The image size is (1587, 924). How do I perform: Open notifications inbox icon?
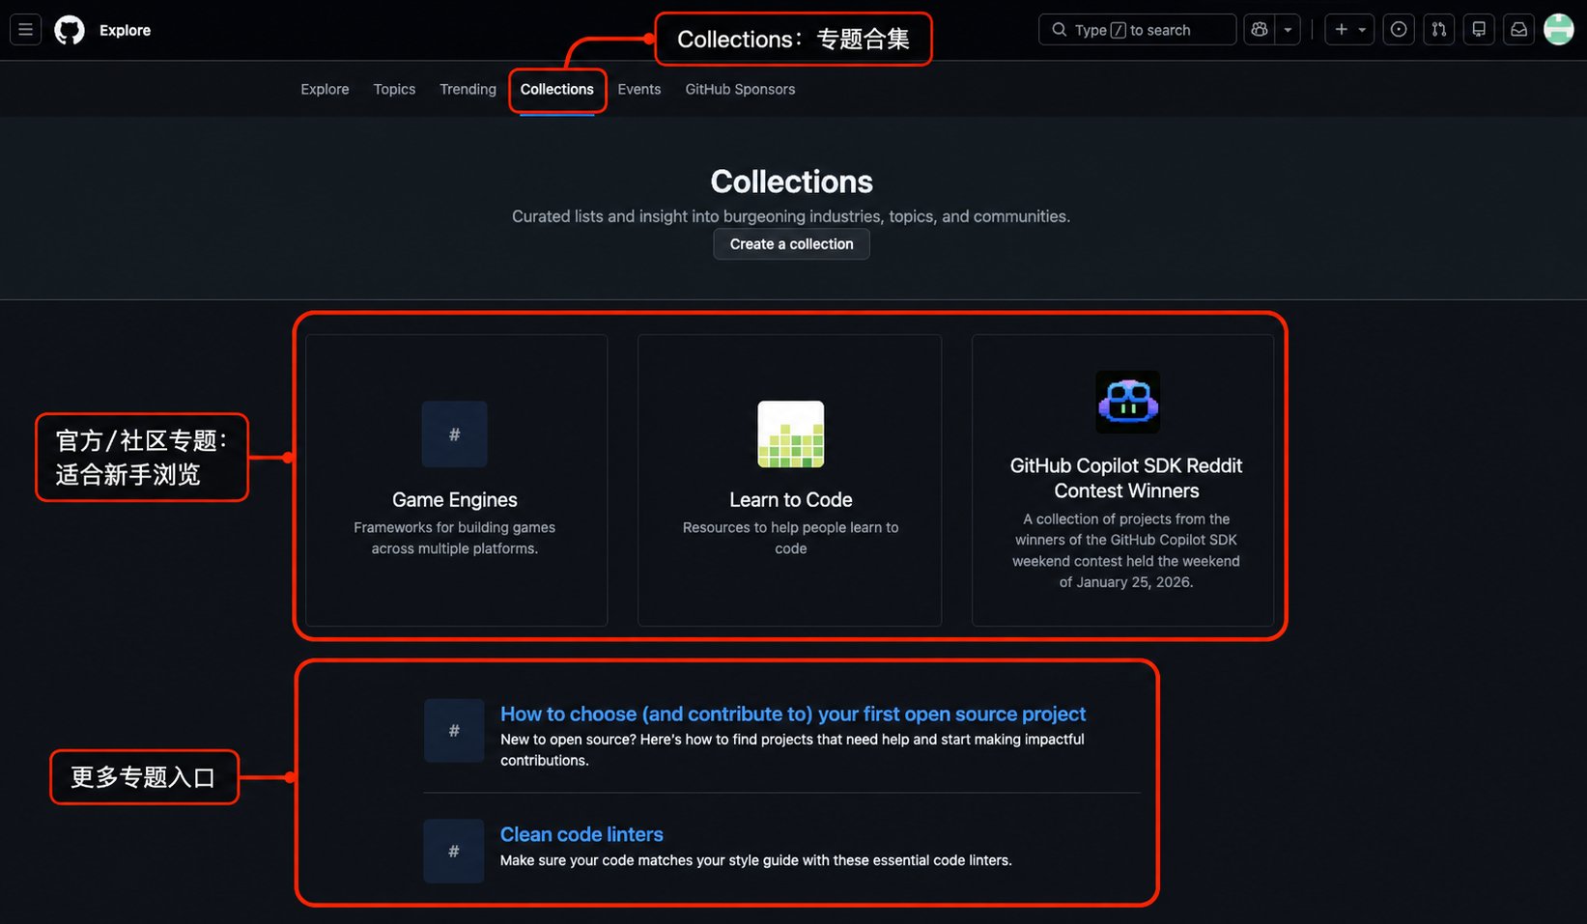(1519, 30)
